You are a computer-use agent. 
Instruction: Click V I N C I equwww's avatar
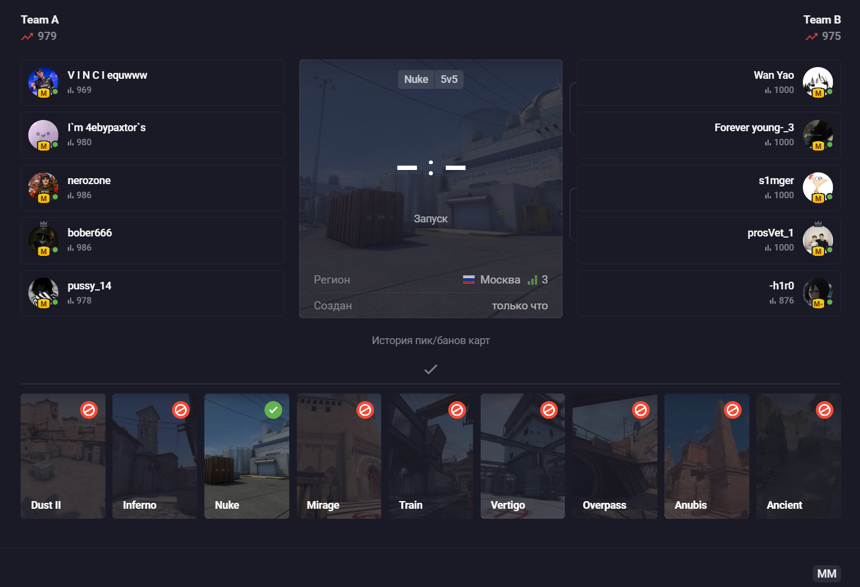pos(43,82)
